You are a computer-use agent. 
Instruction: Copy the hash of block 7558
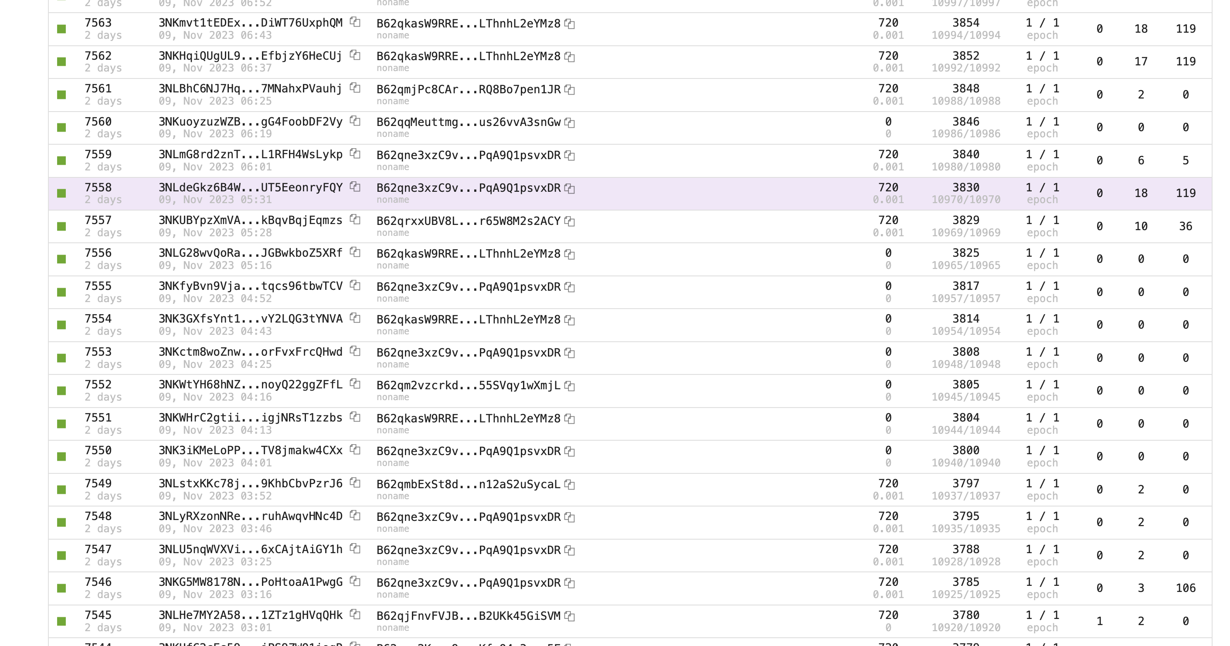pos(354,187)
